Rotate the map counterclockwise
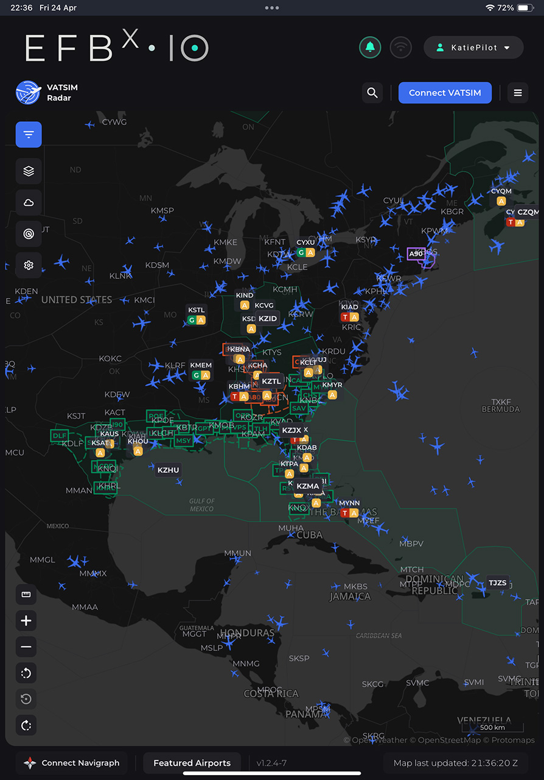544x780 pixels. pos(26,673)
